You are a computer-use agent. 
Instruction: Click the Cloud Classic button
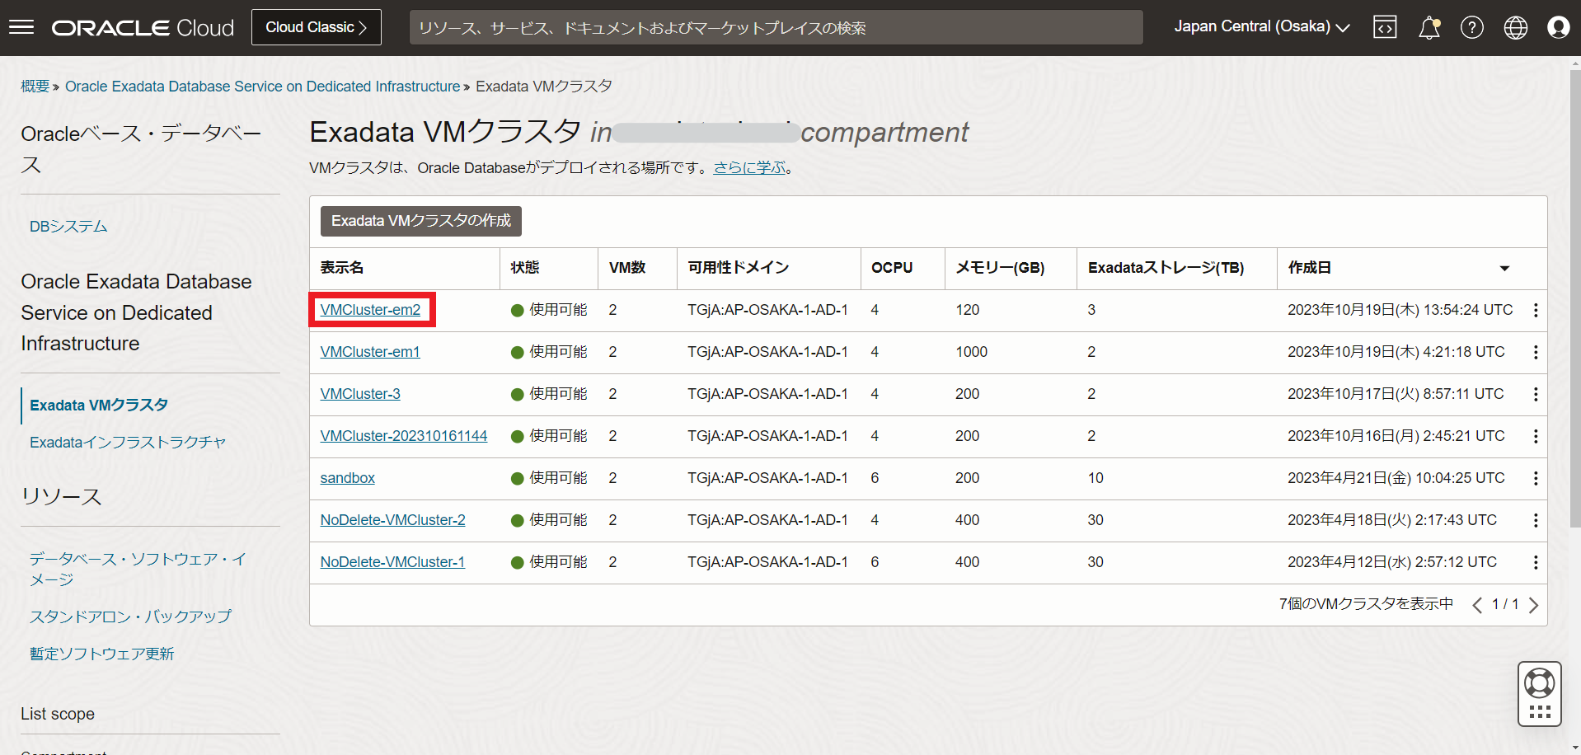click(316, 27)
